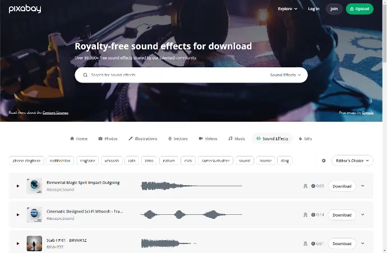Open the Editor's Choice sort dropdown
387x253 pixels.
click(352, 160)
